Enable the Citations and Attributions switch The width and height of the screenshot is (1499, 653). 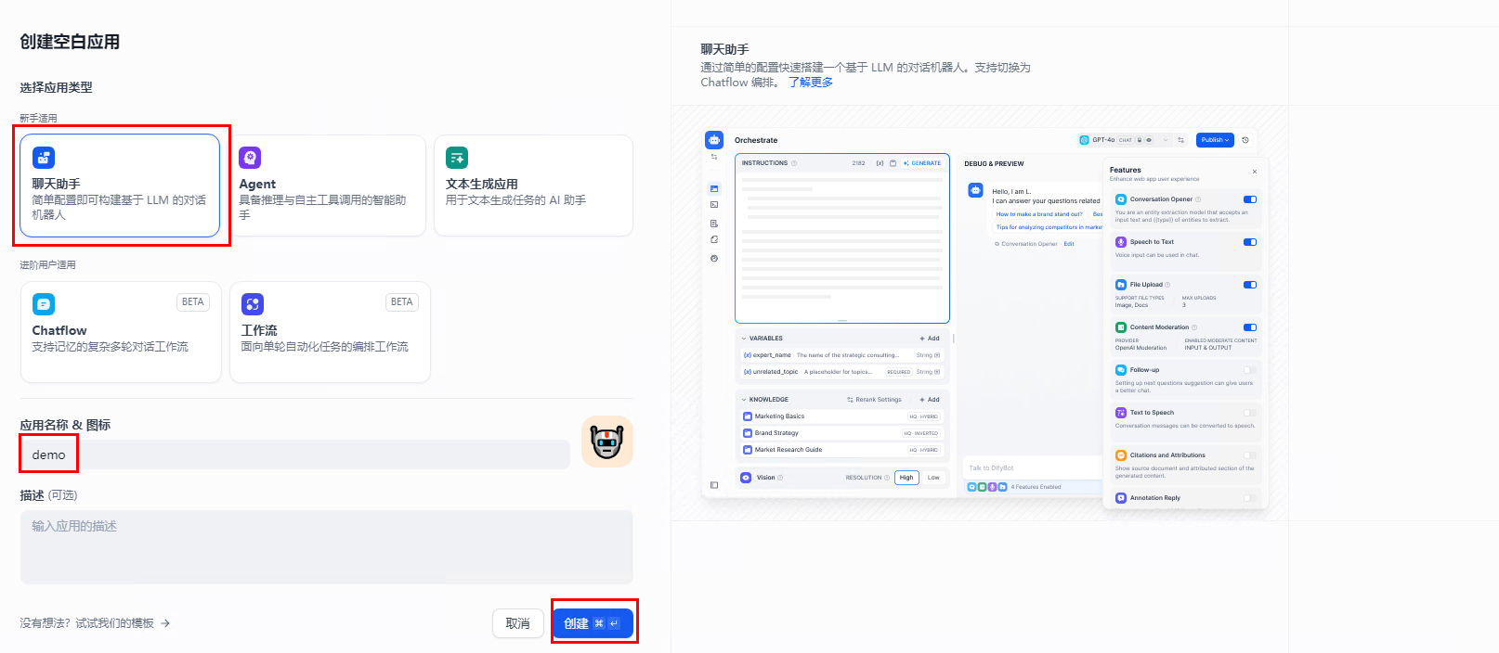[1250, 455]
